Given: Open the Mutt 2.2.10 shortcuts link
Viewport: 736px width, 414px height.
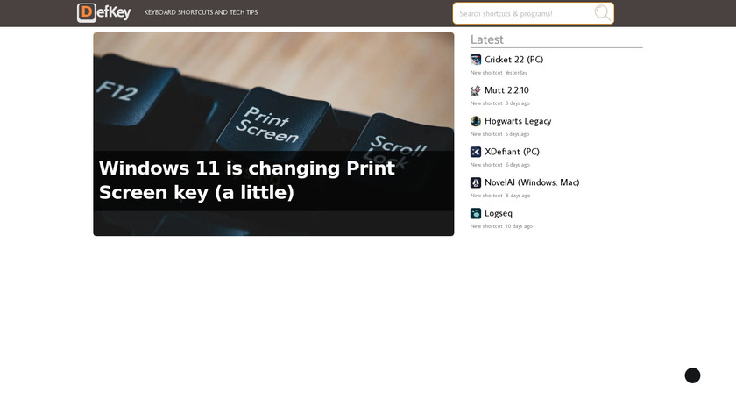Looking at the screenshot, I should pos(506,90).
